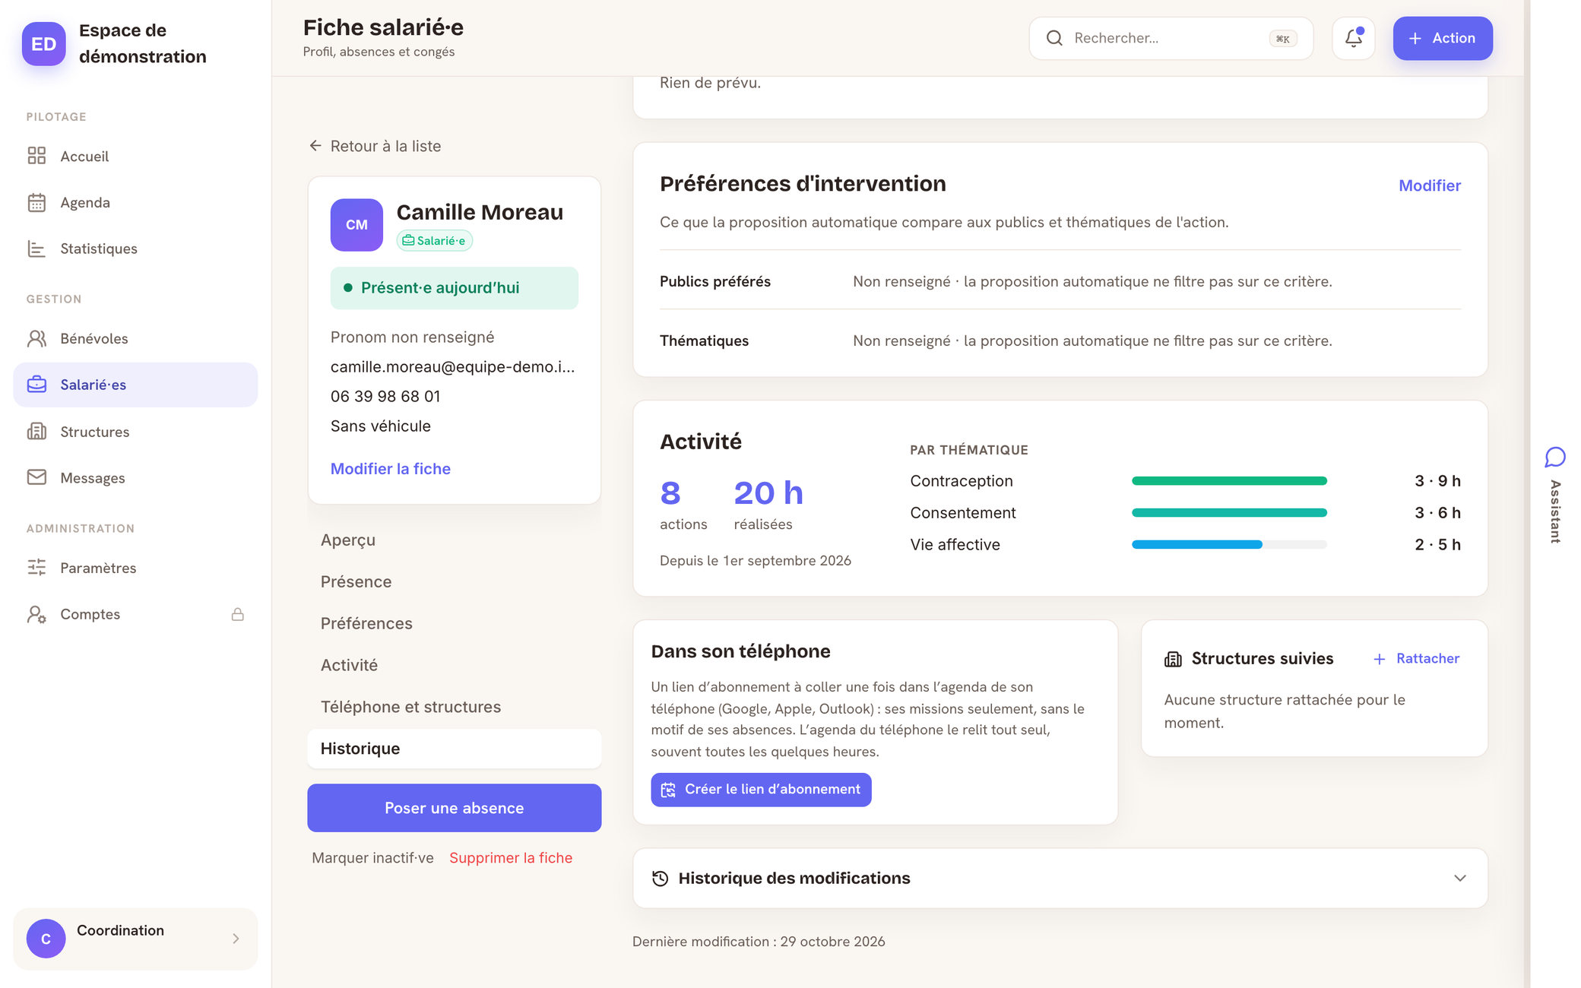Image resolution: width=1581 pixels, height=988 pixels.
Task: Click the Poser une absence button
Action: tap(455, 808)
